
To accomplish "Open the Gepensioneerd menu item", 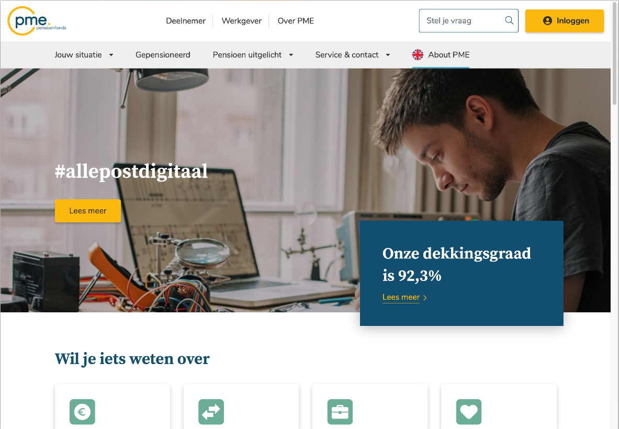I will [163, 55].
